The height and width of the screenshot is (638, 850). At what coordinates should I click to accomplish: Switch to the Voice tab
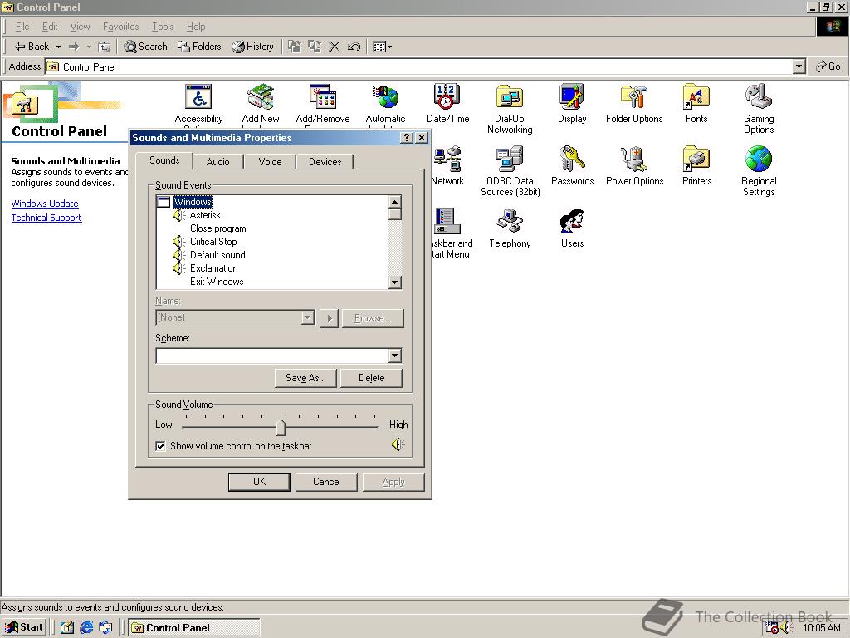(270, 162)
